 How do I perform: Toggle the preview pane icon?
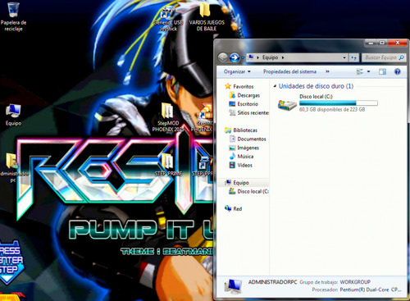pyautogui.click(x=382, y=71)
